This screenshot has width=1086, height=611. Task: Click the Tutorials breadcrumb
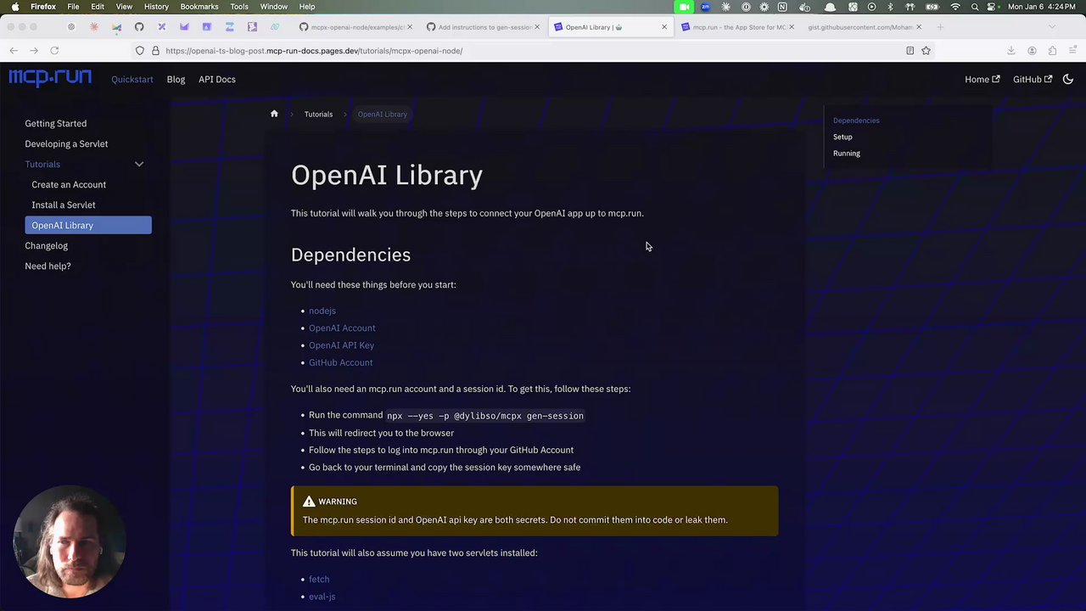pyautogui.click(x=318, y=114)
